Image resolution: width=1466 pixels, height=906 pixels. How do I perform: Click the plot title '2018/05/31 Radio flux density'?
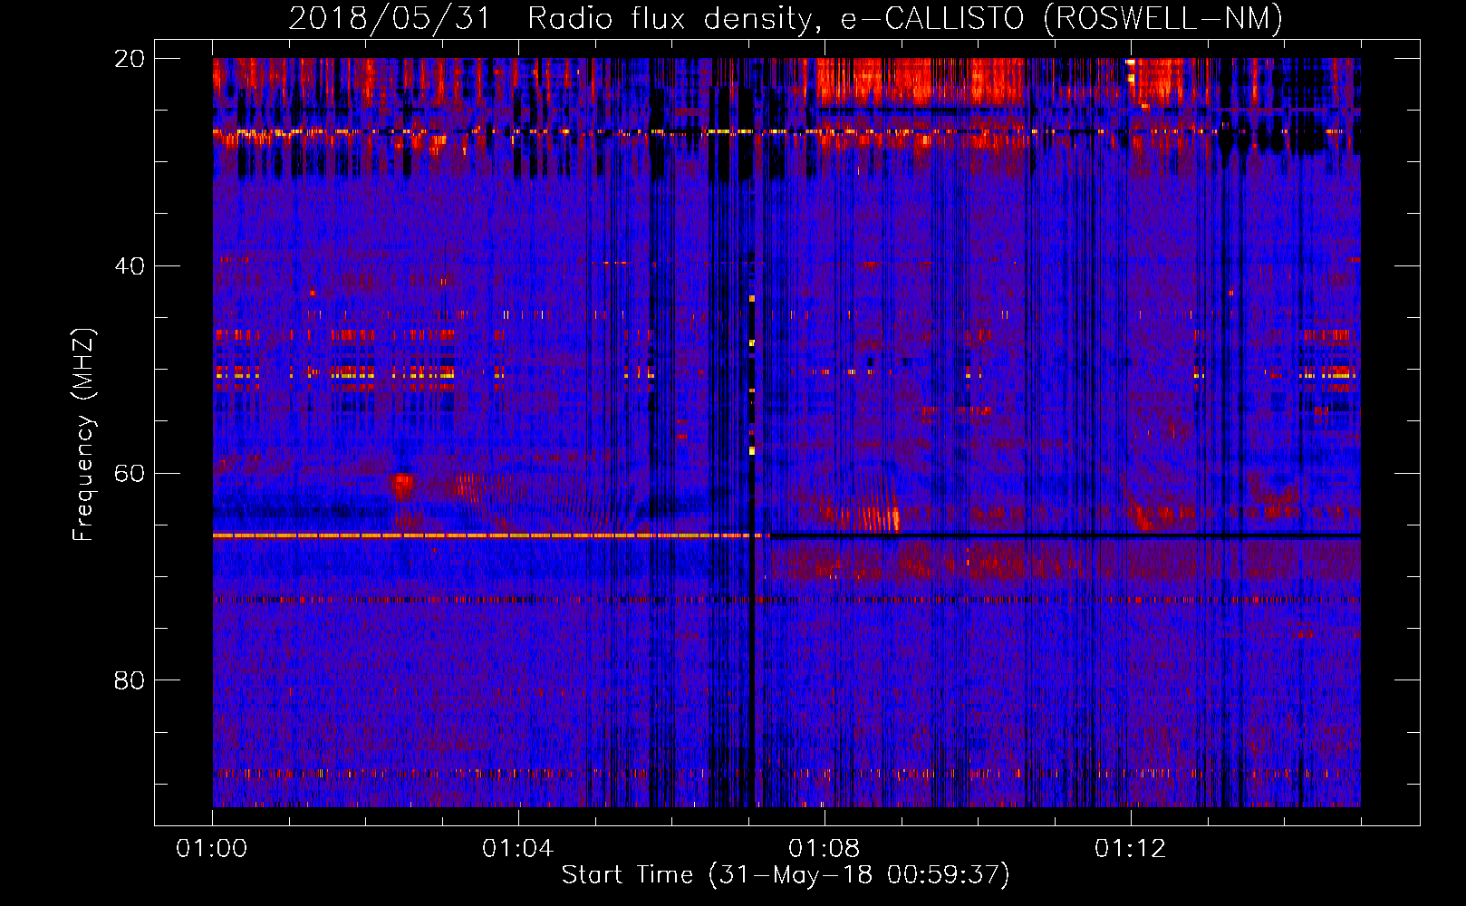(x=785, y=18)
